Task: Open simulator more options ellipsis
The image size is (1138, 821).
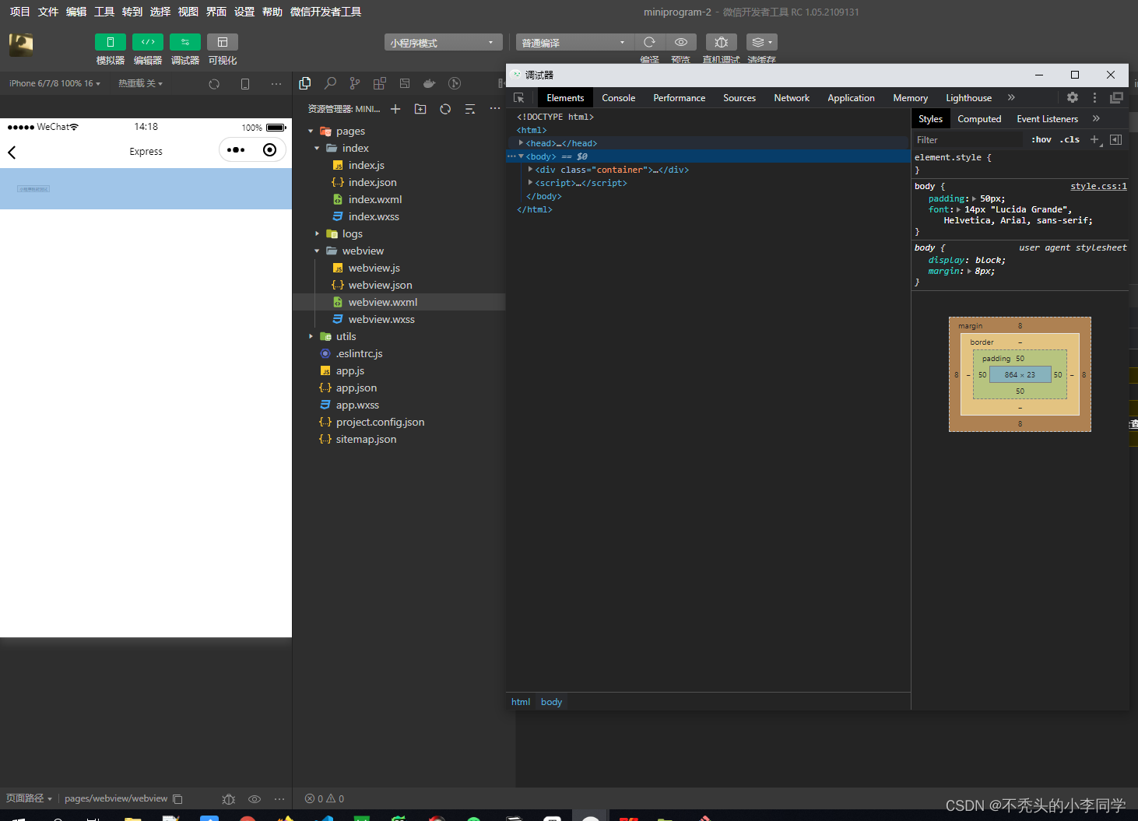Action: (276, 84)
